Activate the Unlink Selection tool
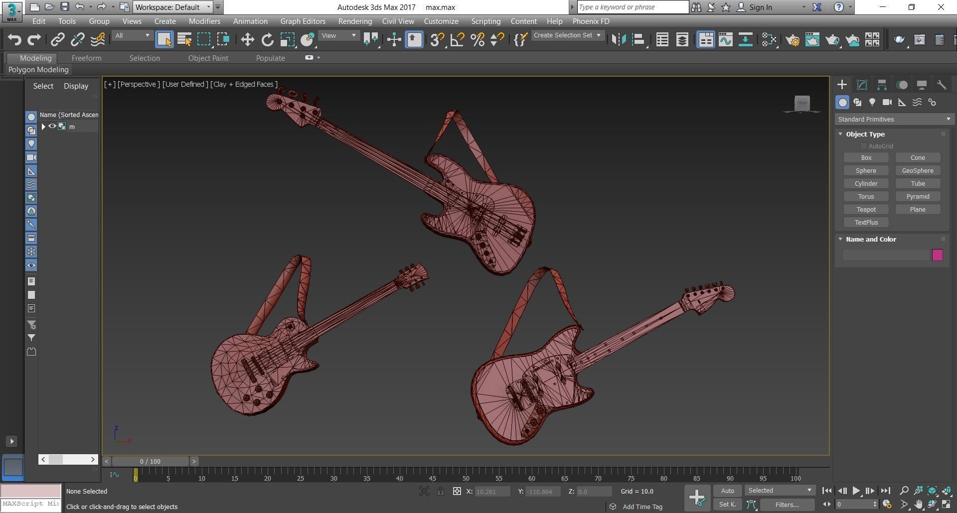This screenshot has width=957, height=513. (78, 40)
